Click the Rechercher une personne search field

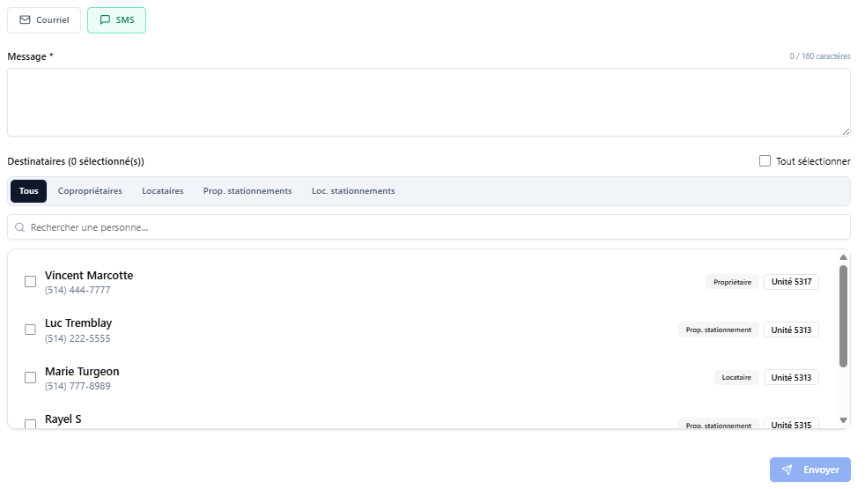[x=429, y=227]
